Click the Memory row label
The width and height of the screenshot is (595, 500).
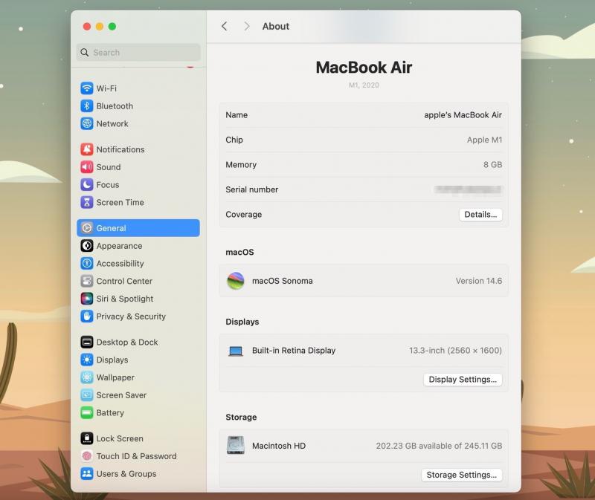tap(241, 164)
